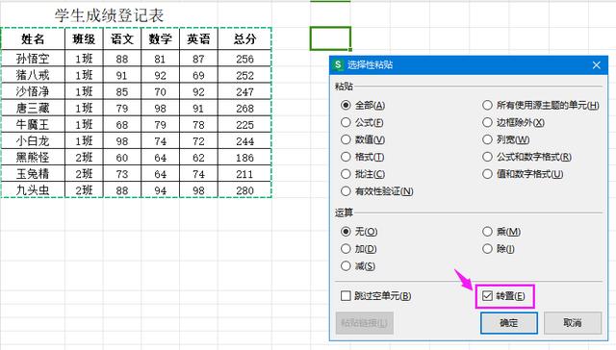The image size is (616, 350).
Task: Click the total score 225
Action: (x=244, y=124)
